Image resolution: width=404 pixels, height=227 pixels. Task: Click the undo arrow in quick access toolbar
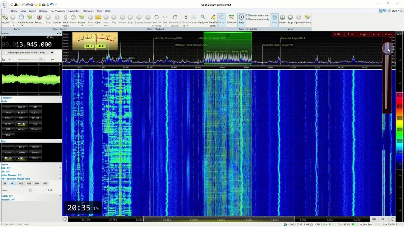click(x=52, y=5)
